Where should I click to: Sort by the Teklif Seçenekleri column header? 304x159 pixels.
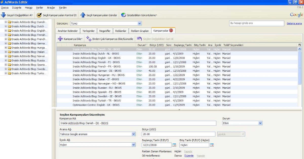coord(233,45)
